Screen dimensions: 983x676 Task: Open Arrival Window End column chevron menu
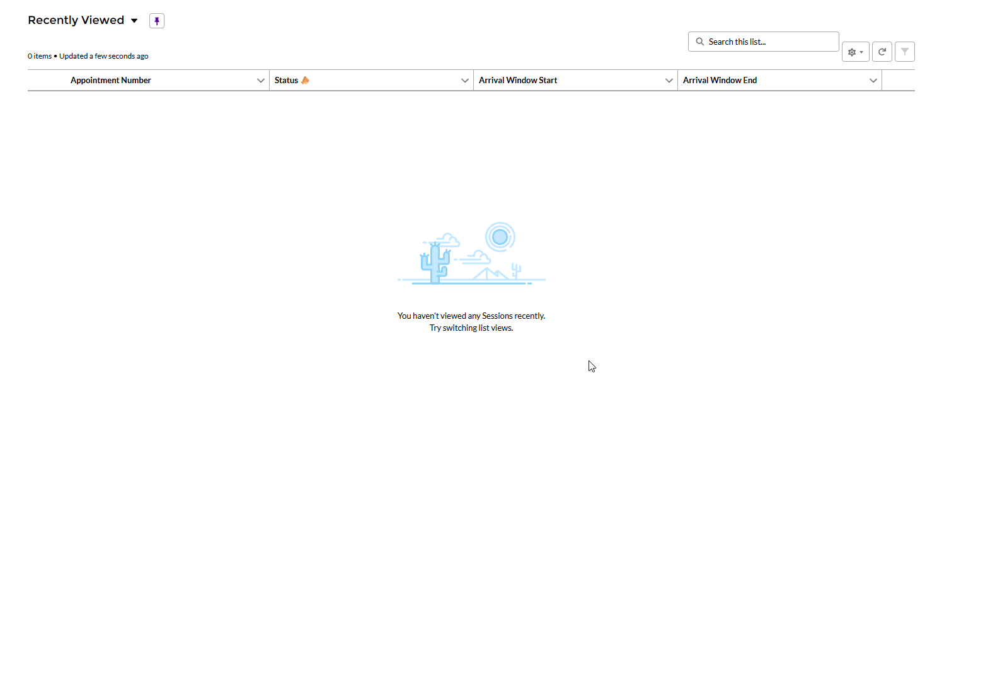873,80
